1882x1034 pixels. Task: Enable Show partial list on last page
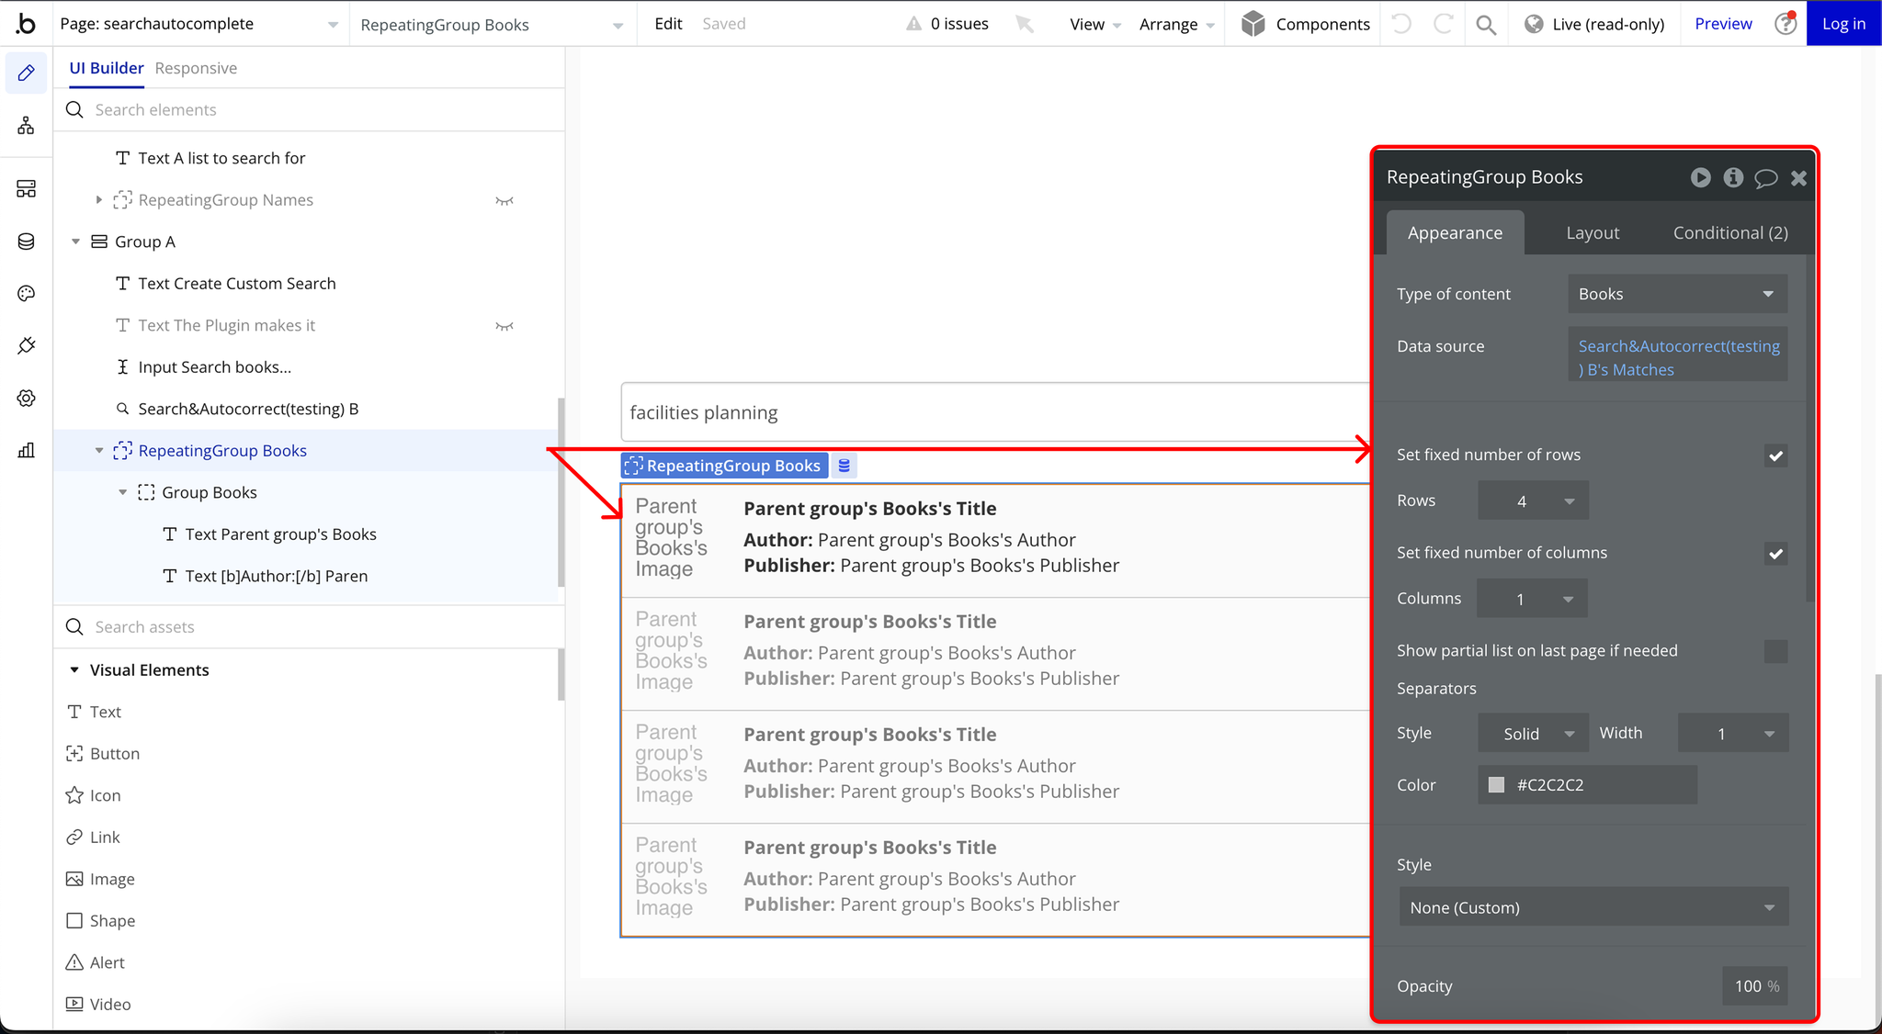click(x=1775, y=652)
